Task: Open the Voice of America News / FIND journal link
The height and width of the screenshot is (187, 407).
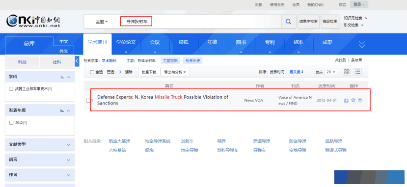Action: click(x=295, y=101)
